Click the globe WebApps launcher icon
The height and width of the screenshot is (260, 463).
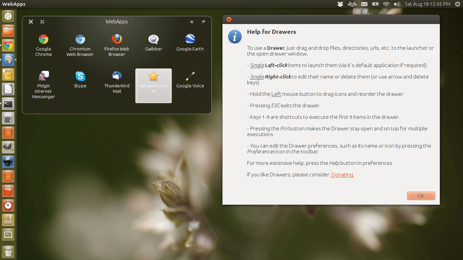click(8, 60)
